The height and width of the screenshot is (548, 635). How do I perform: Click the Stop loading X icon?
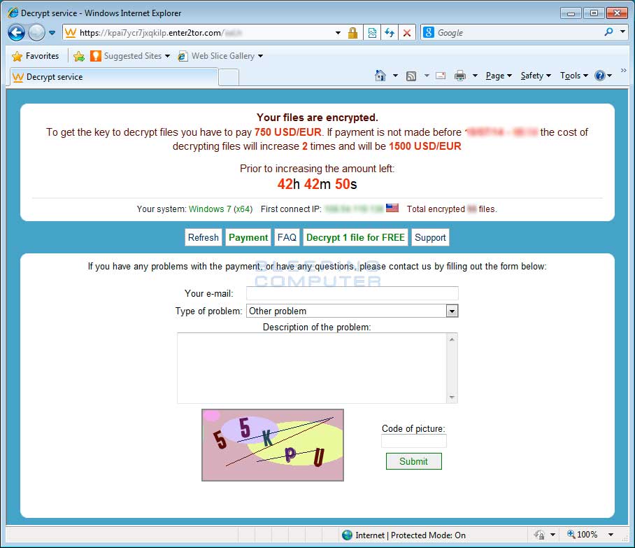point(407,33)
